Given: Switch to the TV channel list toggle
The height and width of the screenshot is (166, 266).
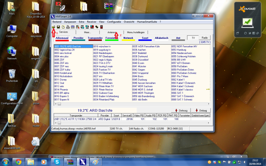Looking at the screenshot, I should click(193, 38).
